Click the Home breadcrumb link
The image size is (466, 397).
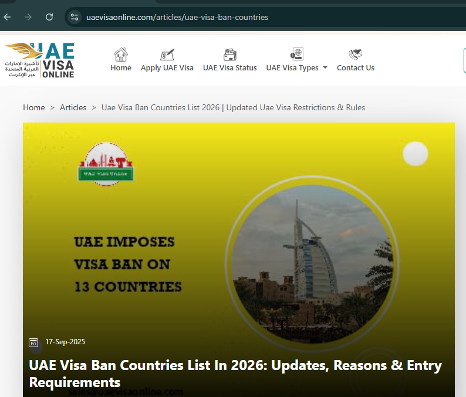pos(34,107)
